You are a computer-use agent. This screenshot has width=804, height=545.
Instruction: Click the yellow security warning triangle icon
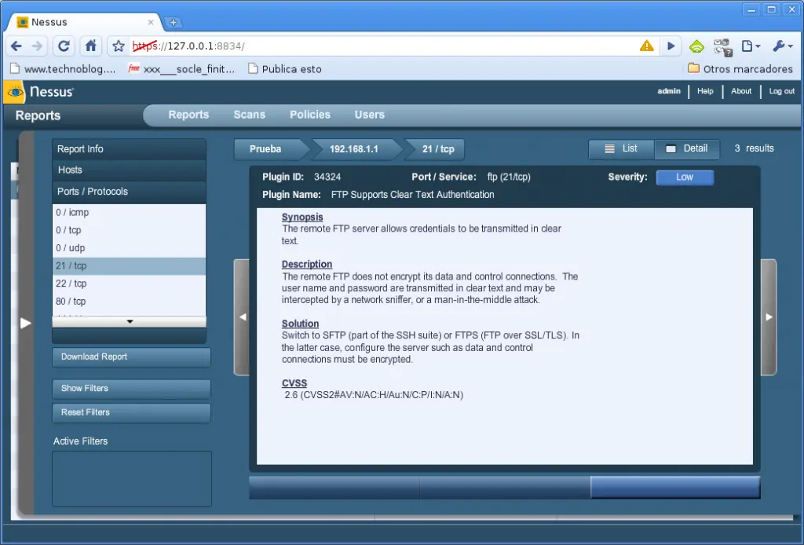point(647,46)
